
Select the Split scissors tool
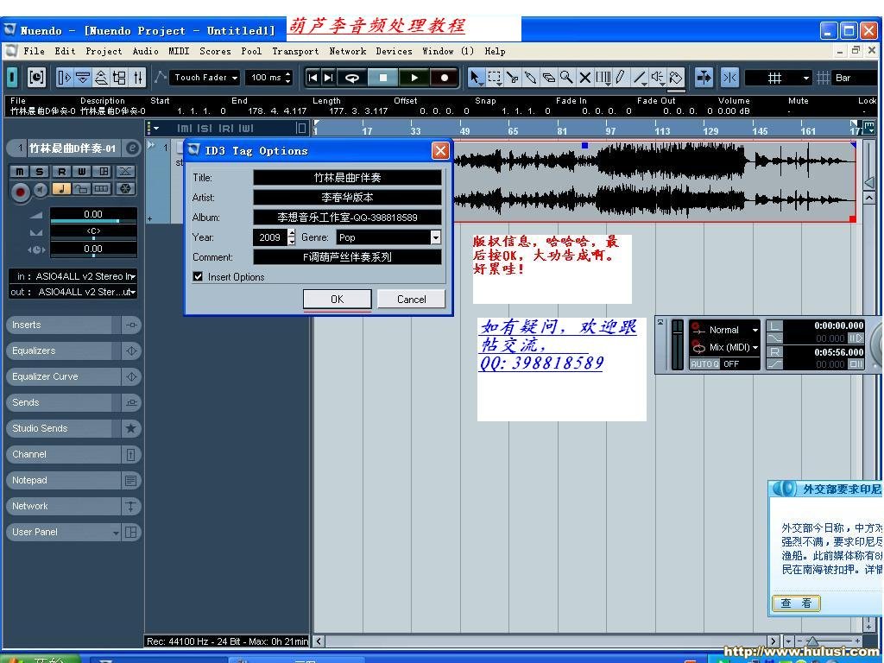coord(513,77)
